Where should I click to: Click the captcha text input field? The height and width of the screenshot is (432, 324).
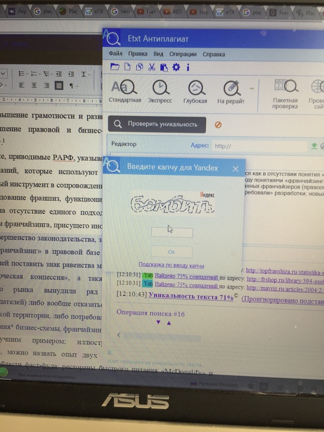pyautogui.click(x=171, y=232)
